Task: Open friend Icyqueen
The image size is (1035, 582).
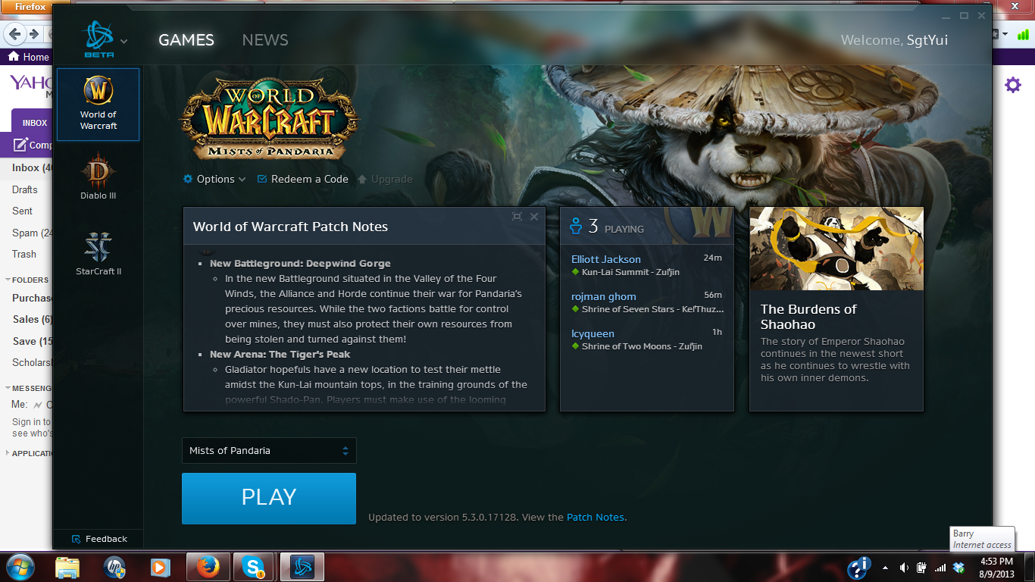Action: 593,333
